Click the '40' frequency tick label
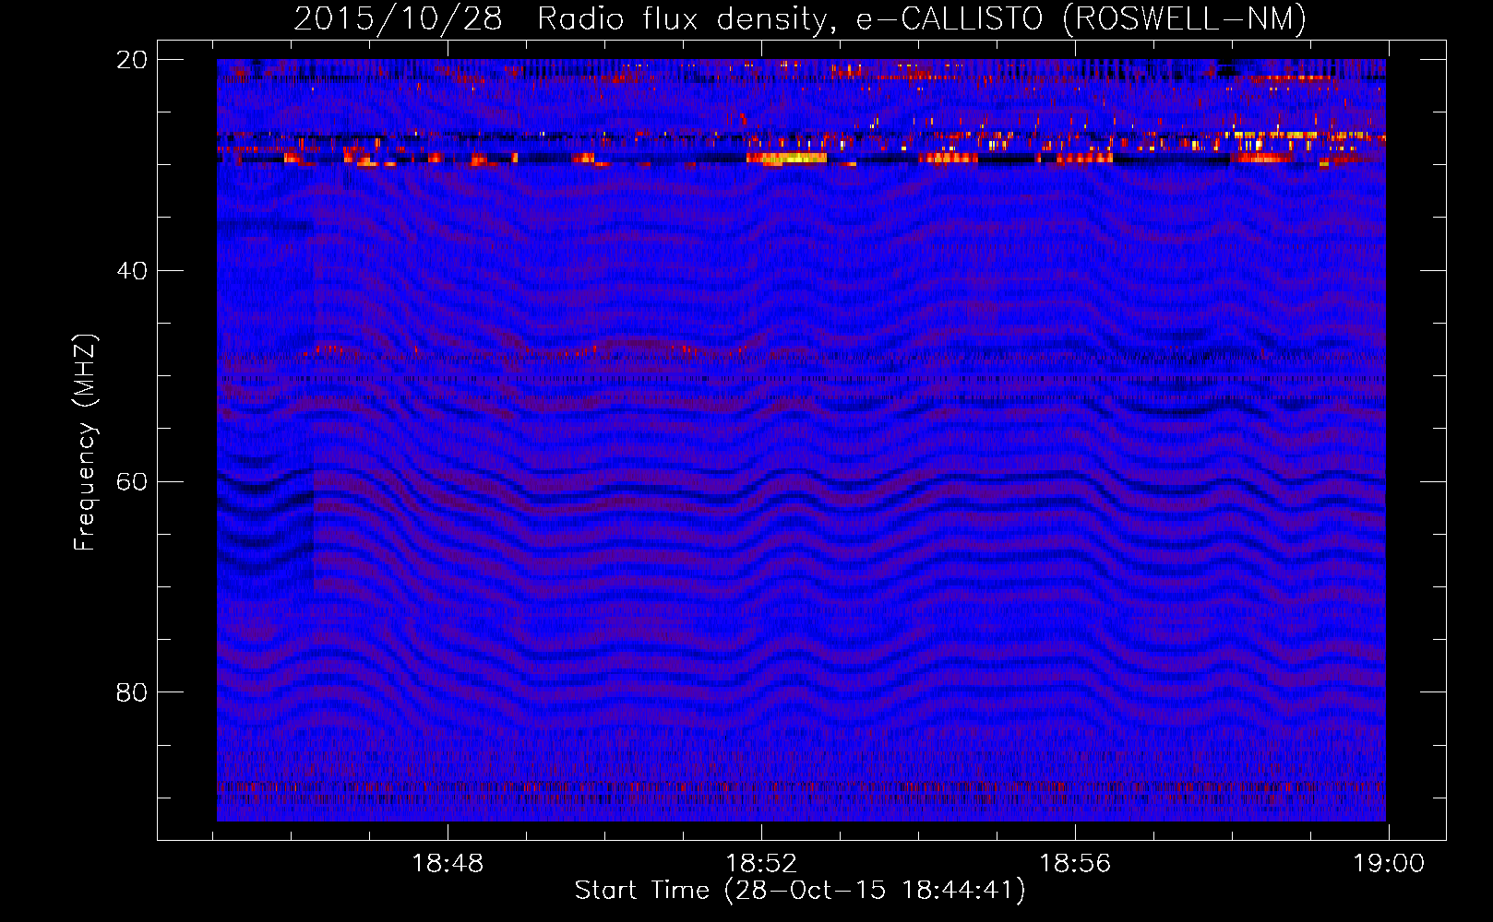Screen dimensions: 1493x922 pyautogui.click(x=132, y=271)
